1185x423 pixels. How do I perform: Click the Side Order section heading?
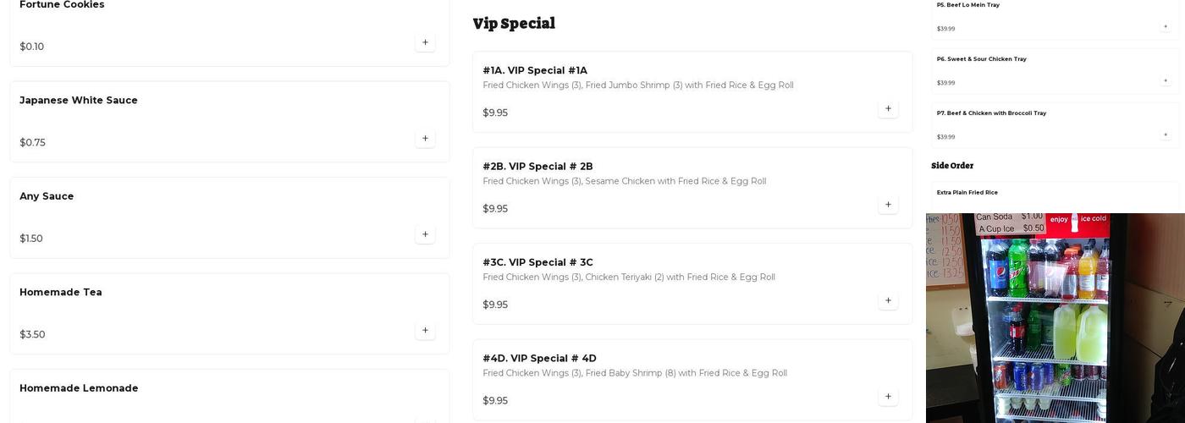(x=952, y=166)
